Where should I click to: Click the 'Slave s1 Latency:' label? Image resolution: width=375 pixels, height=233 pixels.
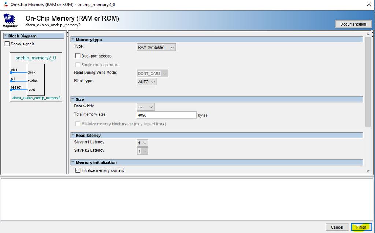coord(90,142)
